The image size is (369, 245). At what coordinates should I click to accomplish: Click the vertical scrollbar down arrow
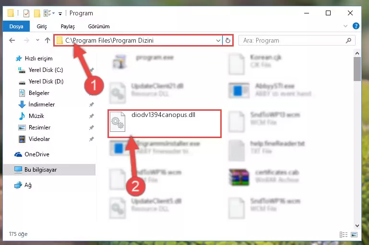point(357,226)
